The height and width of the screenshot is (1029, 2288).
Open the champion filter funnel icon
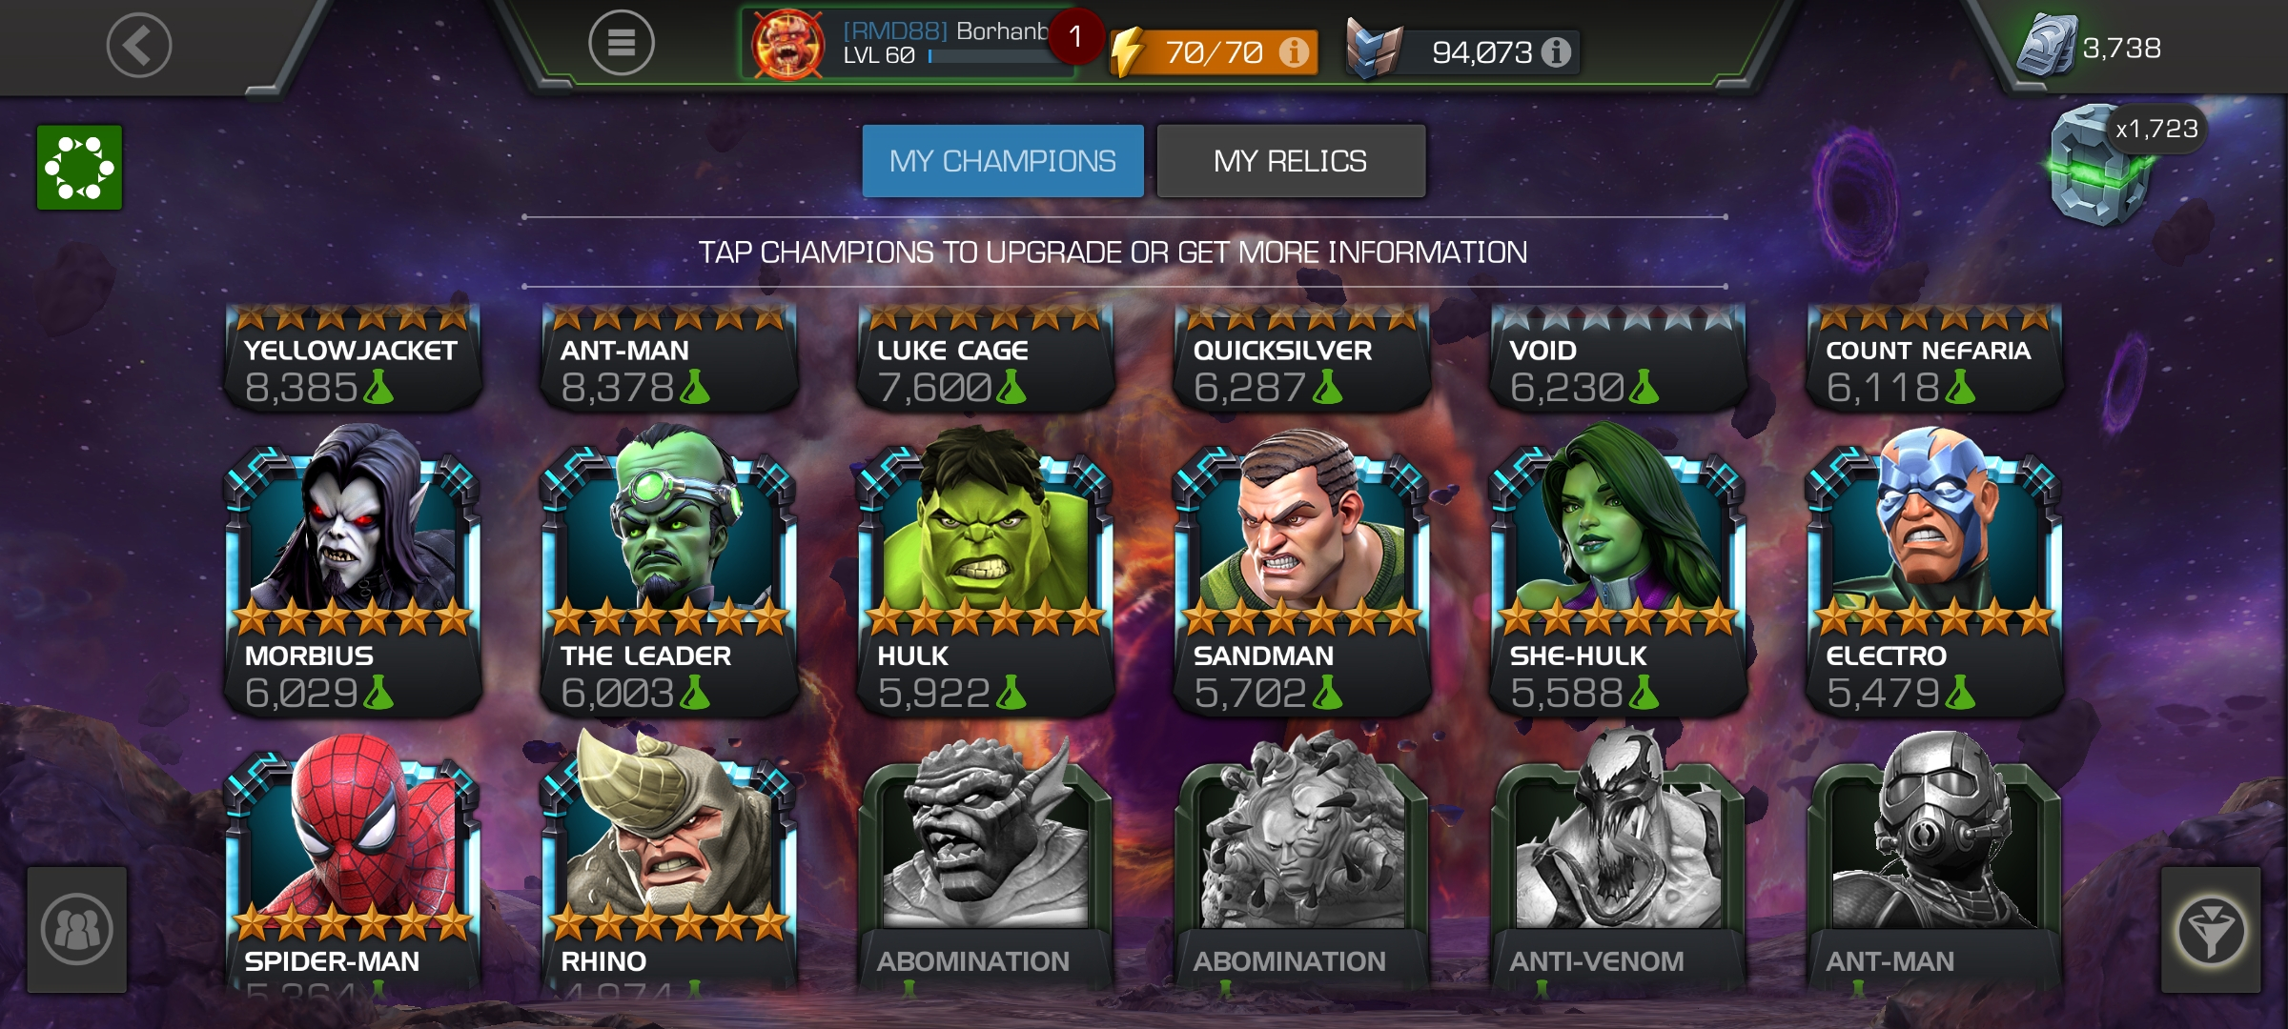[x=2211, y=930]
